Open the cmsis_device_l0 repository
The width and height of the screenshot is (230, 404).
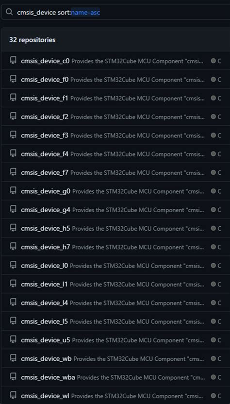click(x=45, y=266)
